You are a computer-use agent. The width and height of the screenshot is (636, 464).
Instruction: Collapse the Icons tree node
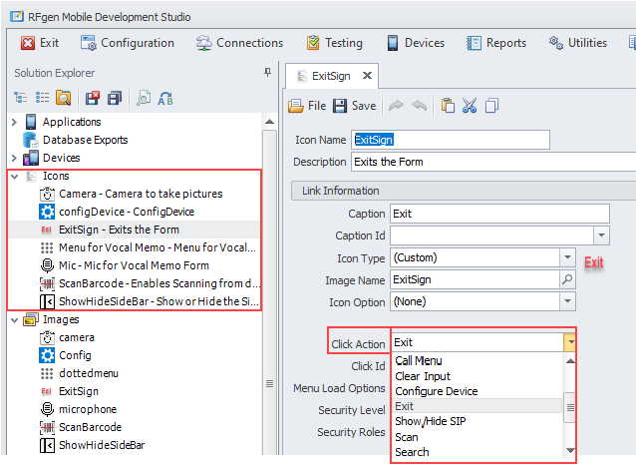[14, 176]
